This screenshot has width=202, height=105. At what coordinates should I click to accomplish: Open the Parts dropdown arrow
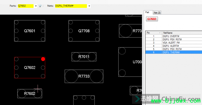(x=36, y=6)
